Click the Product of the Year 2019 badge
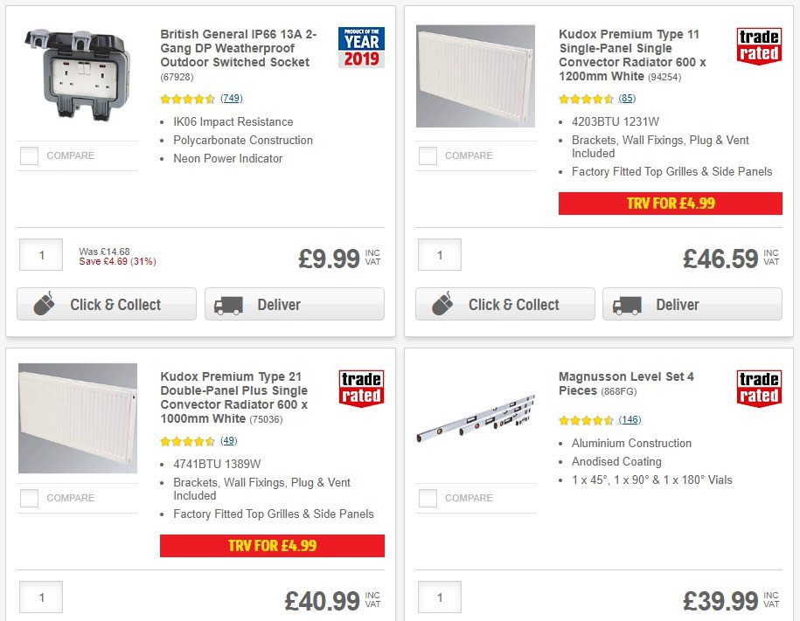The height and width of the screenshot is (621, 800). tap(361, 47)
